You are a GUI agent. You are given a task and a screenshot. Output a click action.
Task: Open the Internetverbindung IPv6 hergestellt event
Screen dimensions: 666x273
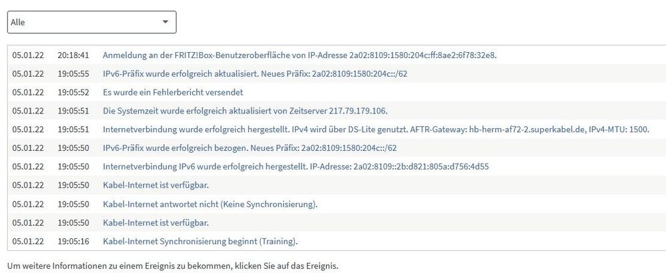(296, 166)
